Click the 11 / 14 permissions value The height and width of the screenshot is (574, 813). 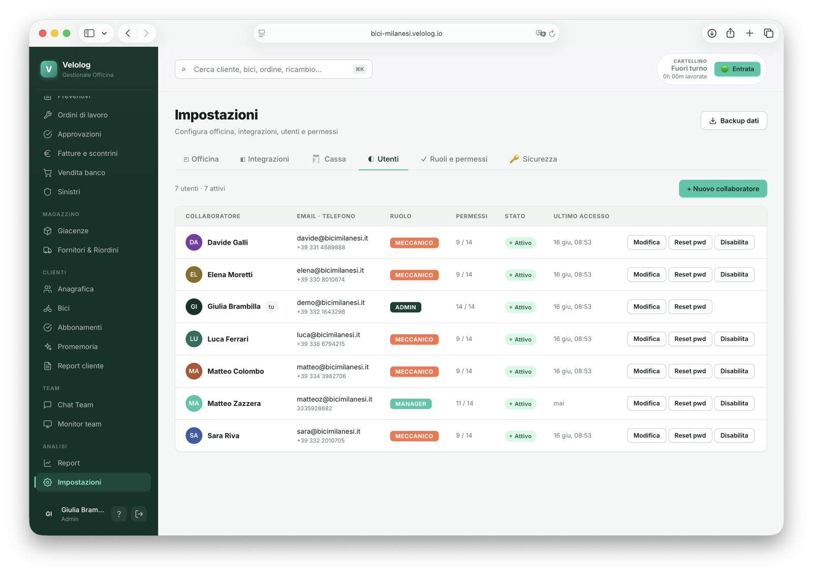(464, 403)
